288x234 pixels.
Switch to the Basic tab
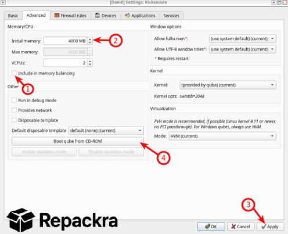13,16
